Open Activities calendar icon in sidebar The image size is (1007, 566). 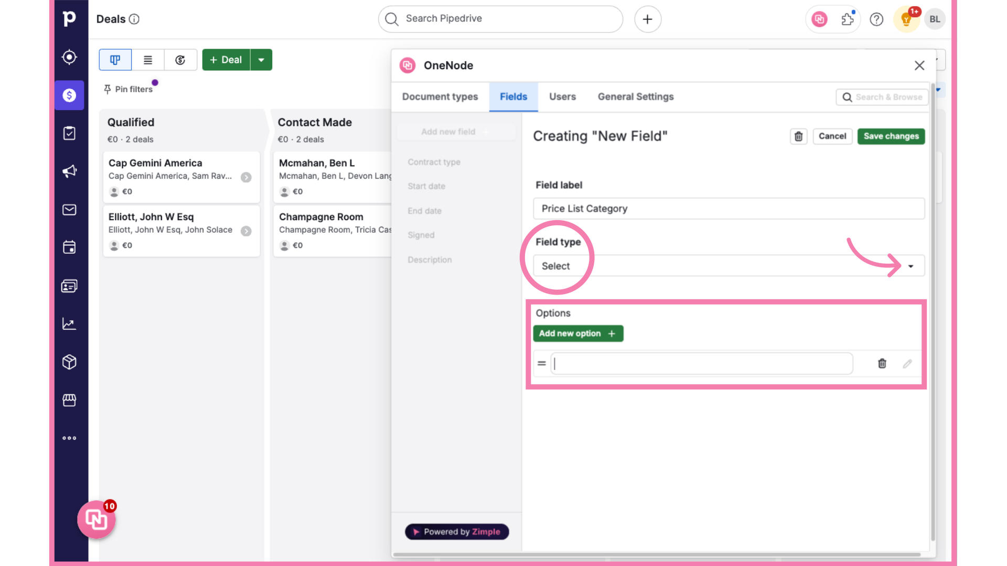(x=69, y=247)
